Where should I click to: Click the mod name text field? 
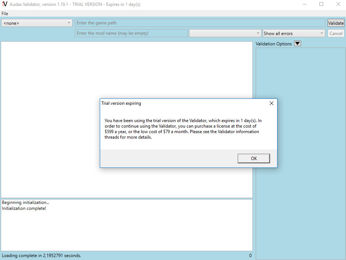(131, 33)
